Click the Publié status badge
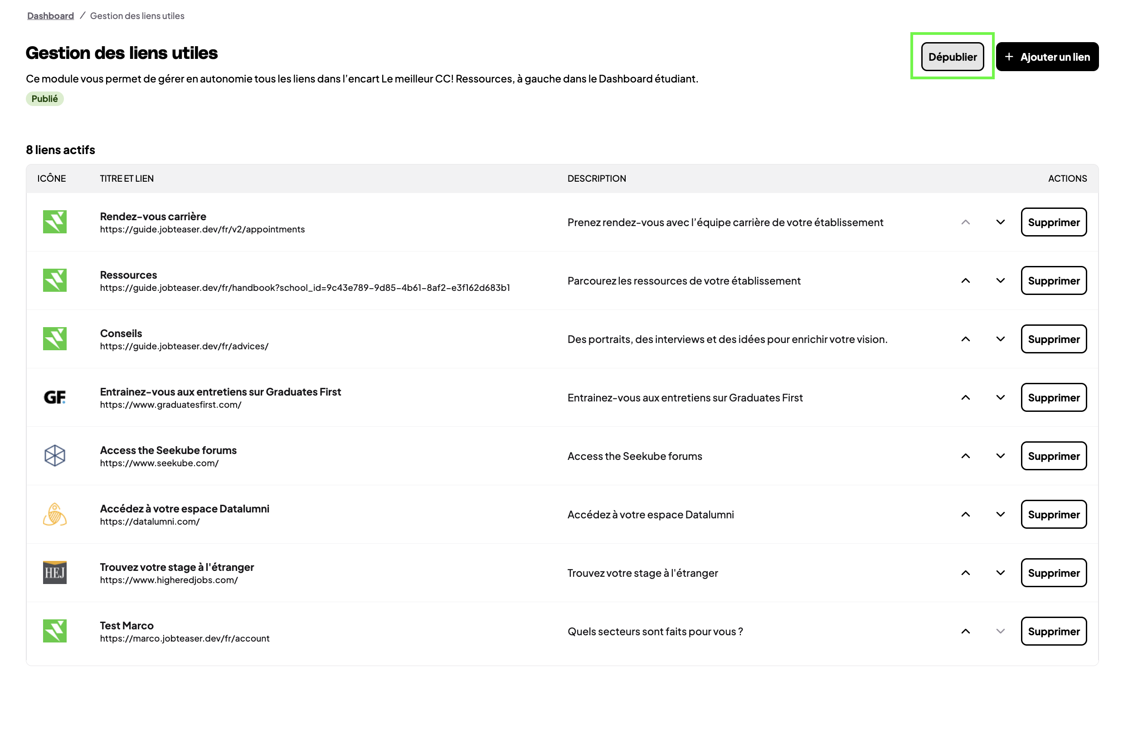1128x734 pixels. coord(44,98)
